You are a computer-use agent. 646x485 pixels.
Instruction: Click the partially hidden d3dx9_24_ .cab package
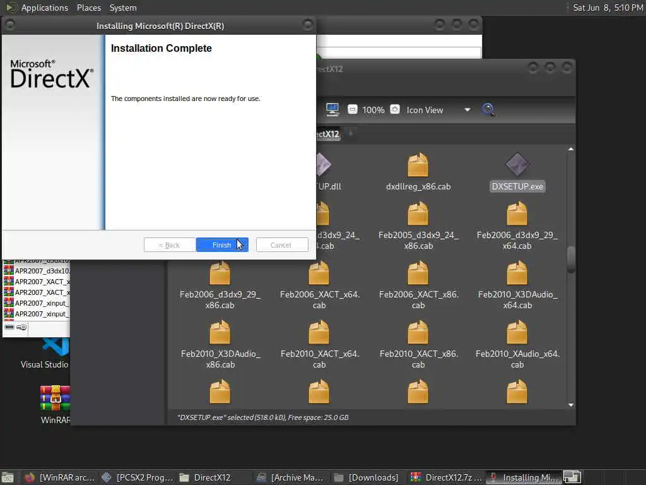[x=323, y=213]
